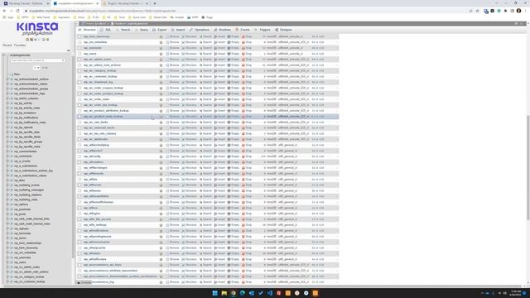Tick the wp_wfhits checkbox
This screenshot has height=298, width=530.
tap(79, 180)
